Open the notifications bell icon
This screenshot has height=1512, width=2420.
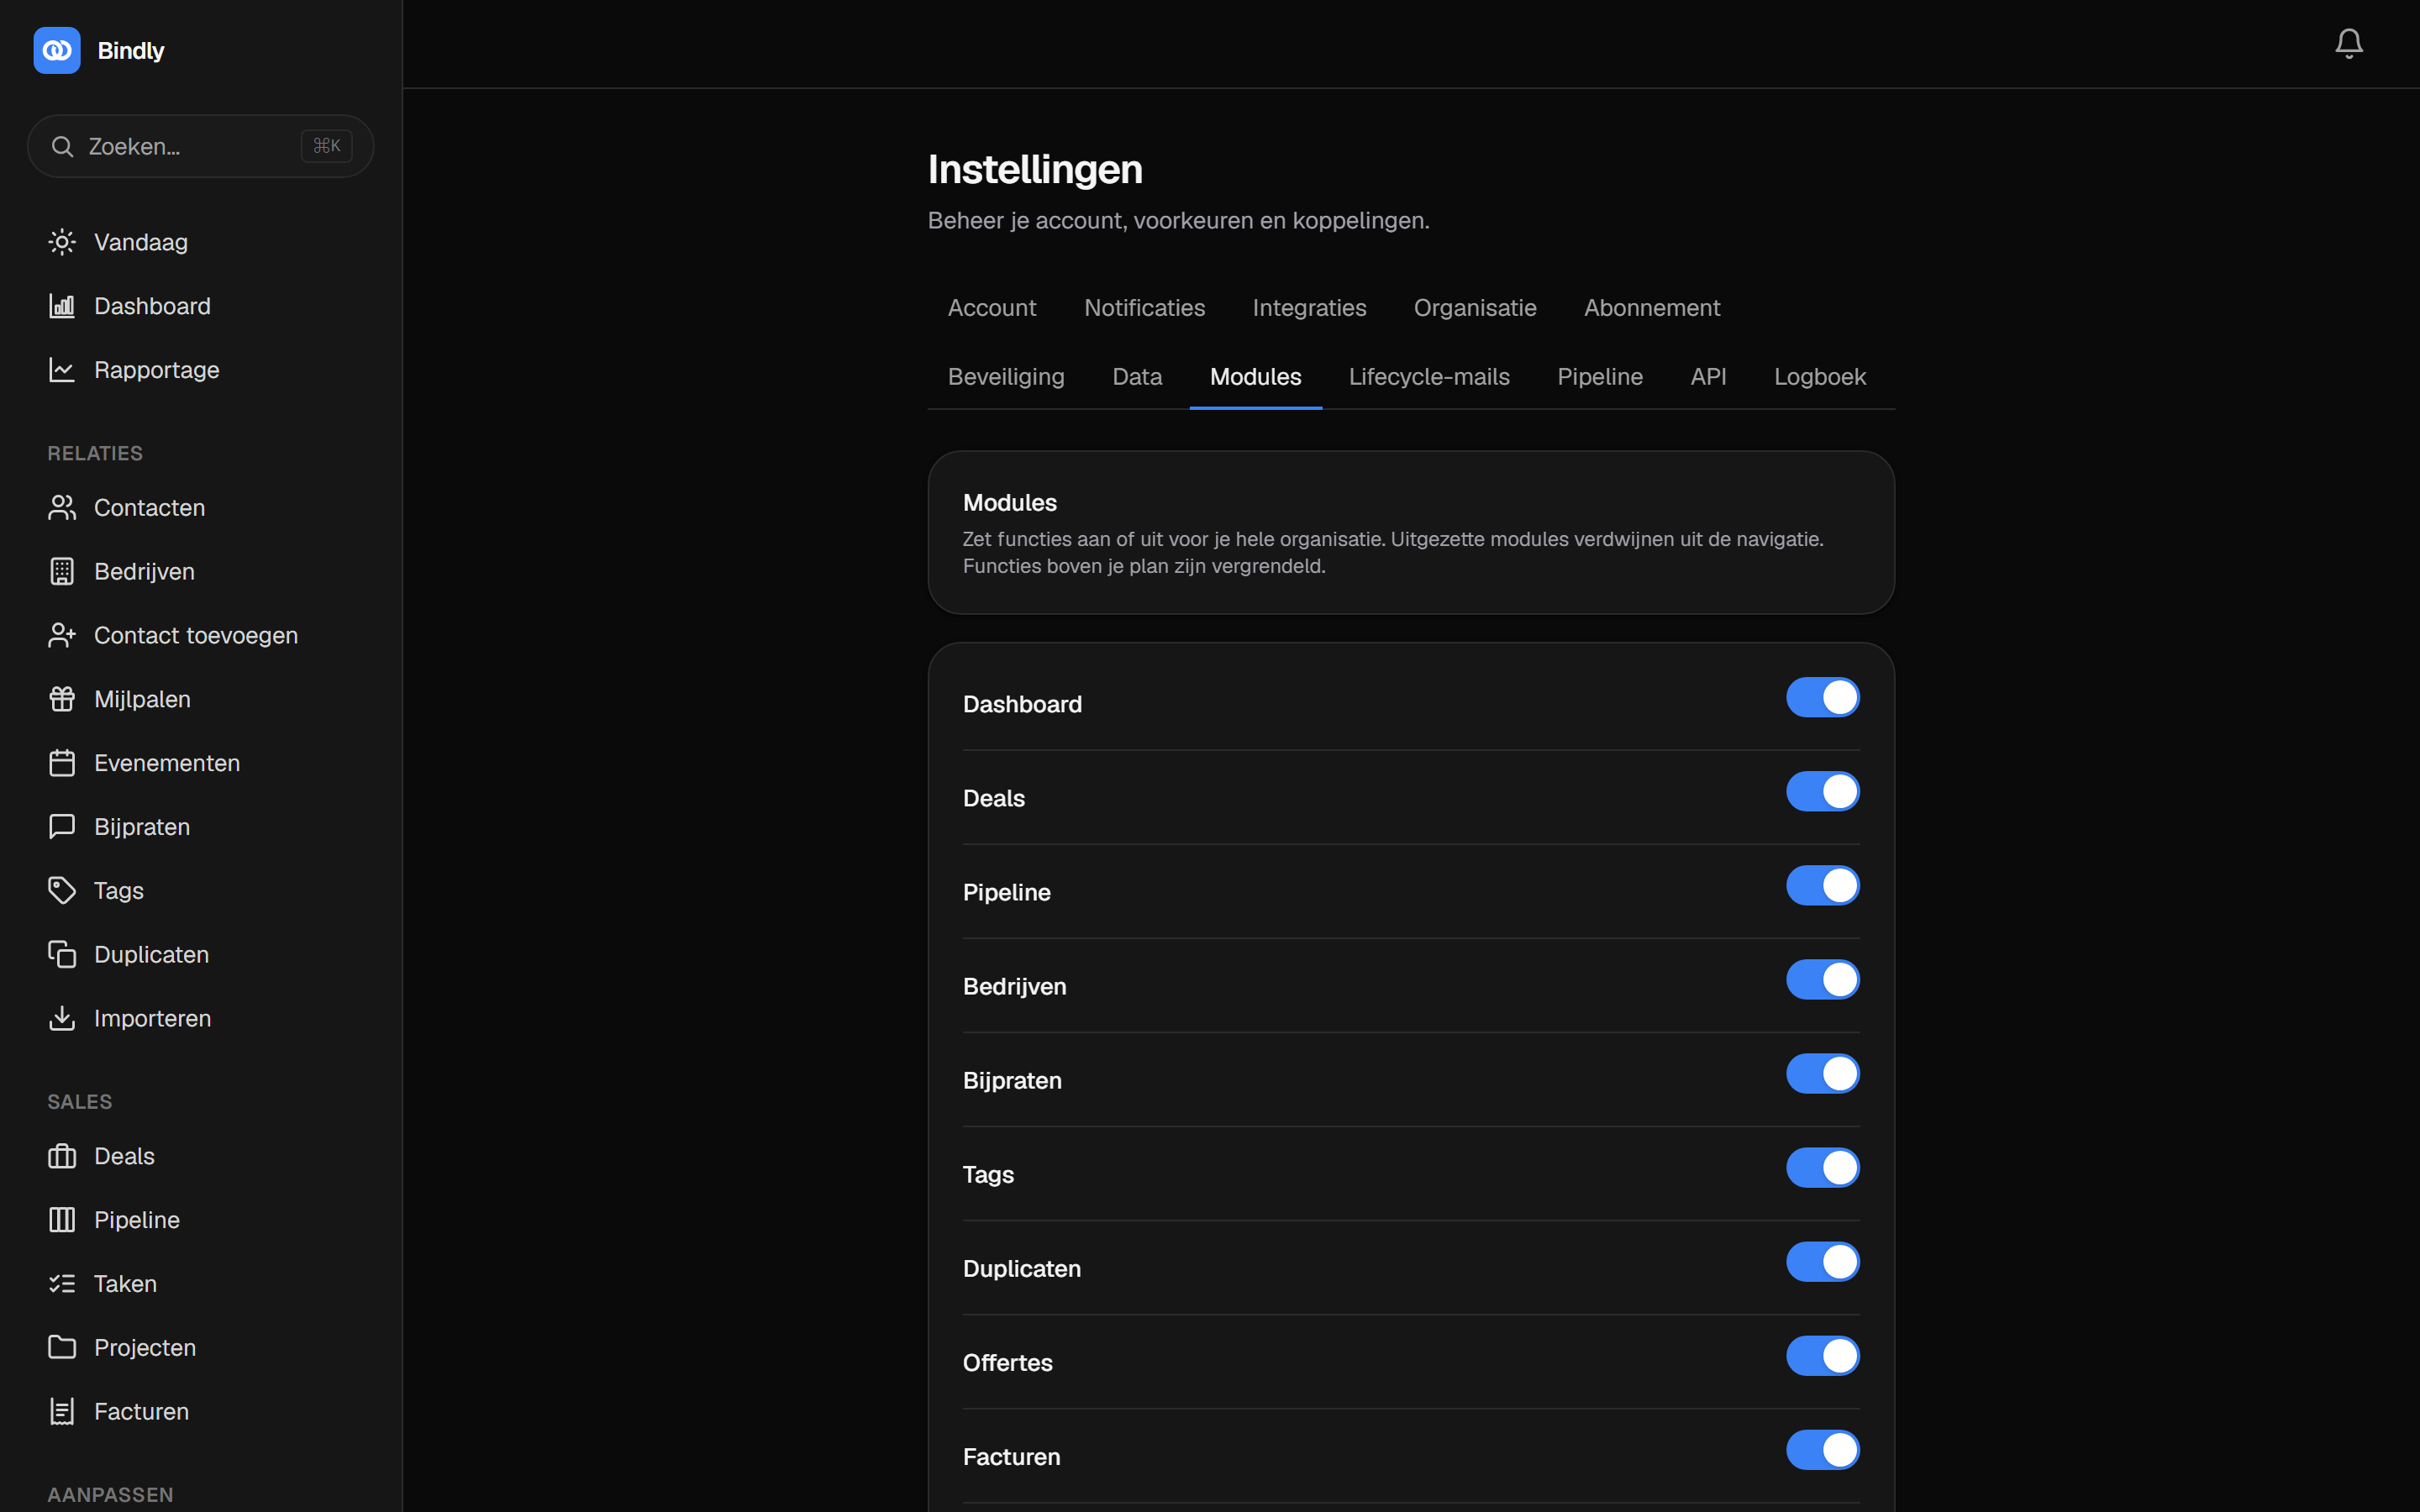pyautogui.click(x=2348, y=43)
